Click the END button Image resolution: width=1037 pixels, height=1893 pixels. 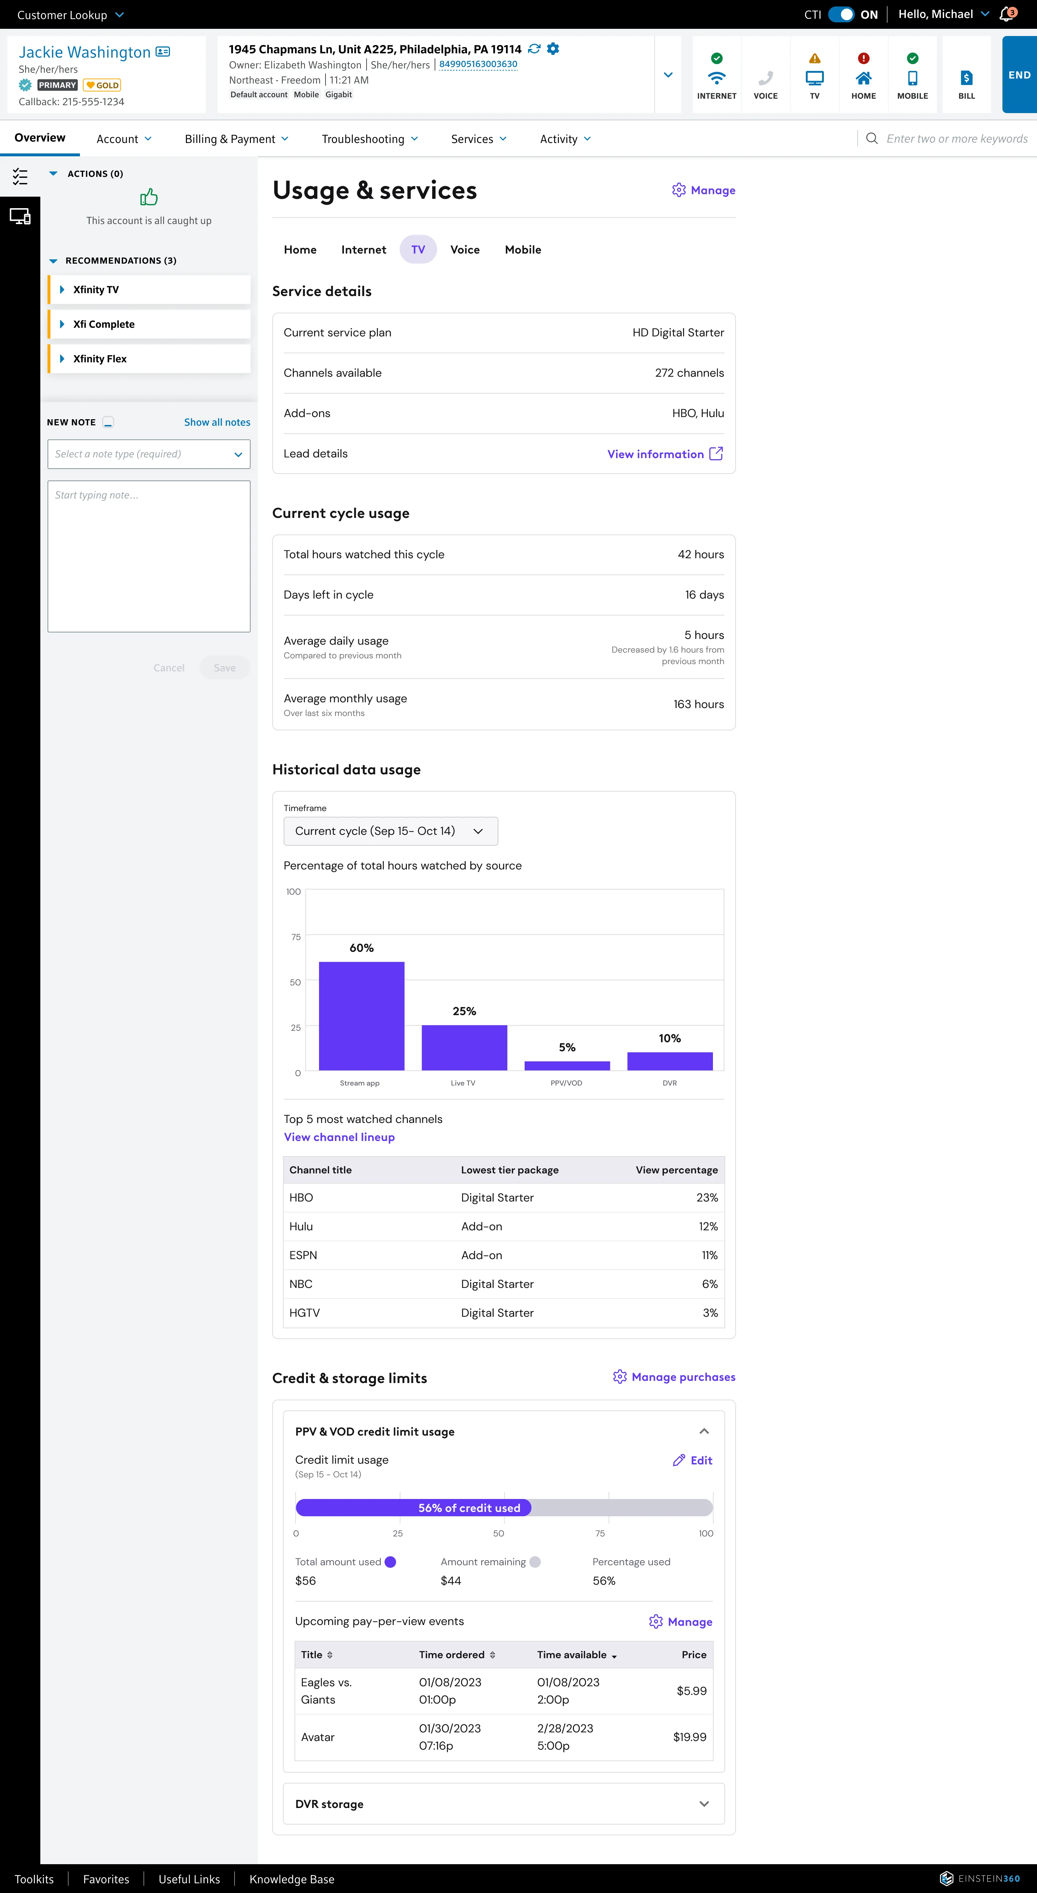point(1019,75)
